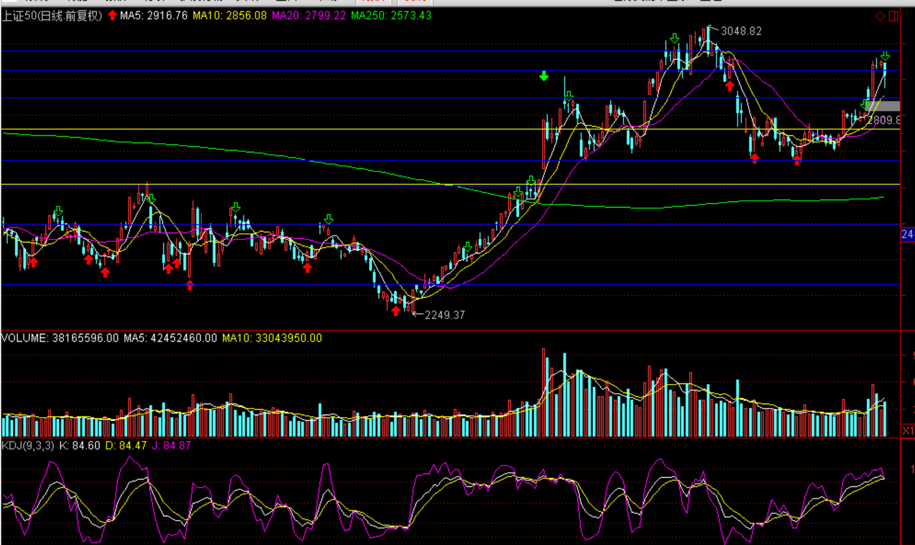
Task: Select the MA5: 2916.76 moving average label
Action: (x=154, y=16)
